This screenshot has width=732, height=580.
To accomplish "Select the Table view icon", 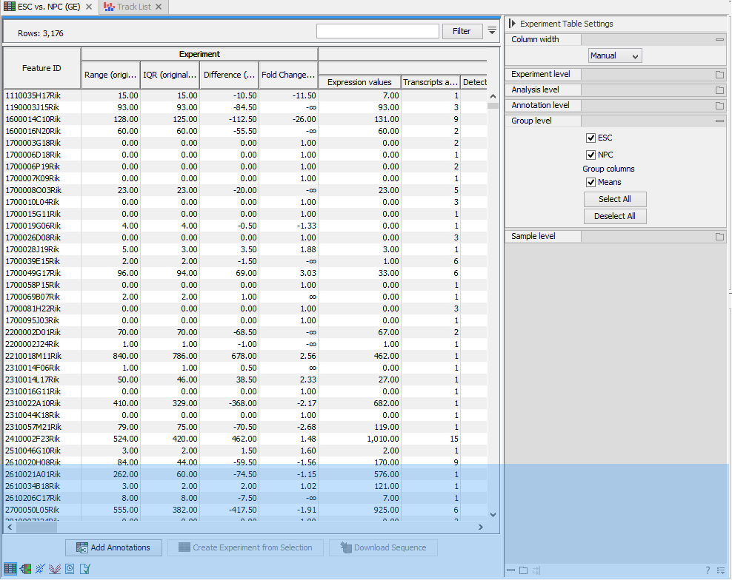I will (x=10, y=568).
